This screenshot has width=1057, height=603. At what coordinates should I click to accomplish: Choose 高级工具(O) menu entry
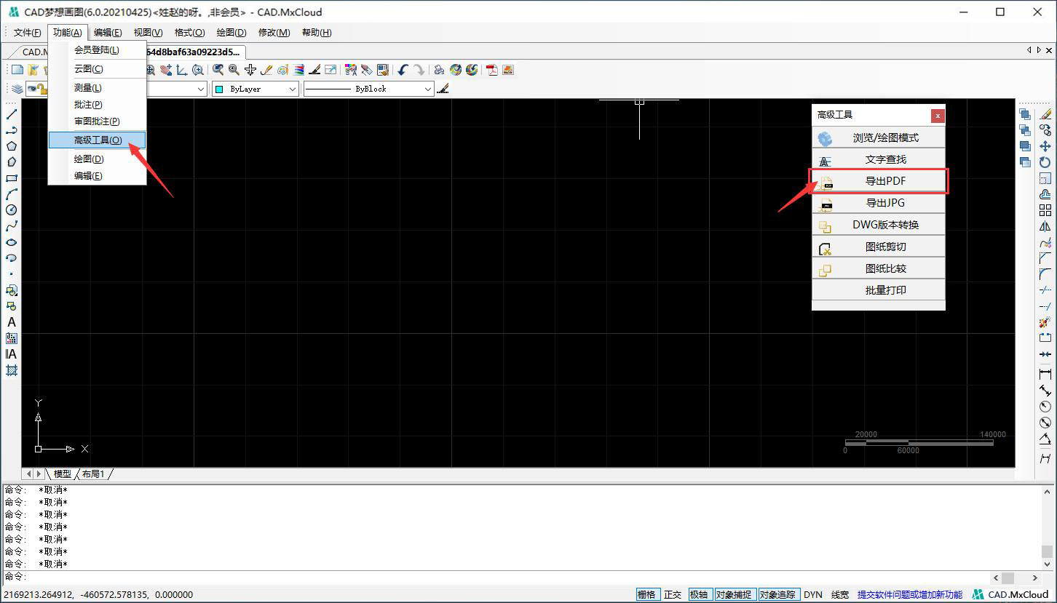point(97,140)
